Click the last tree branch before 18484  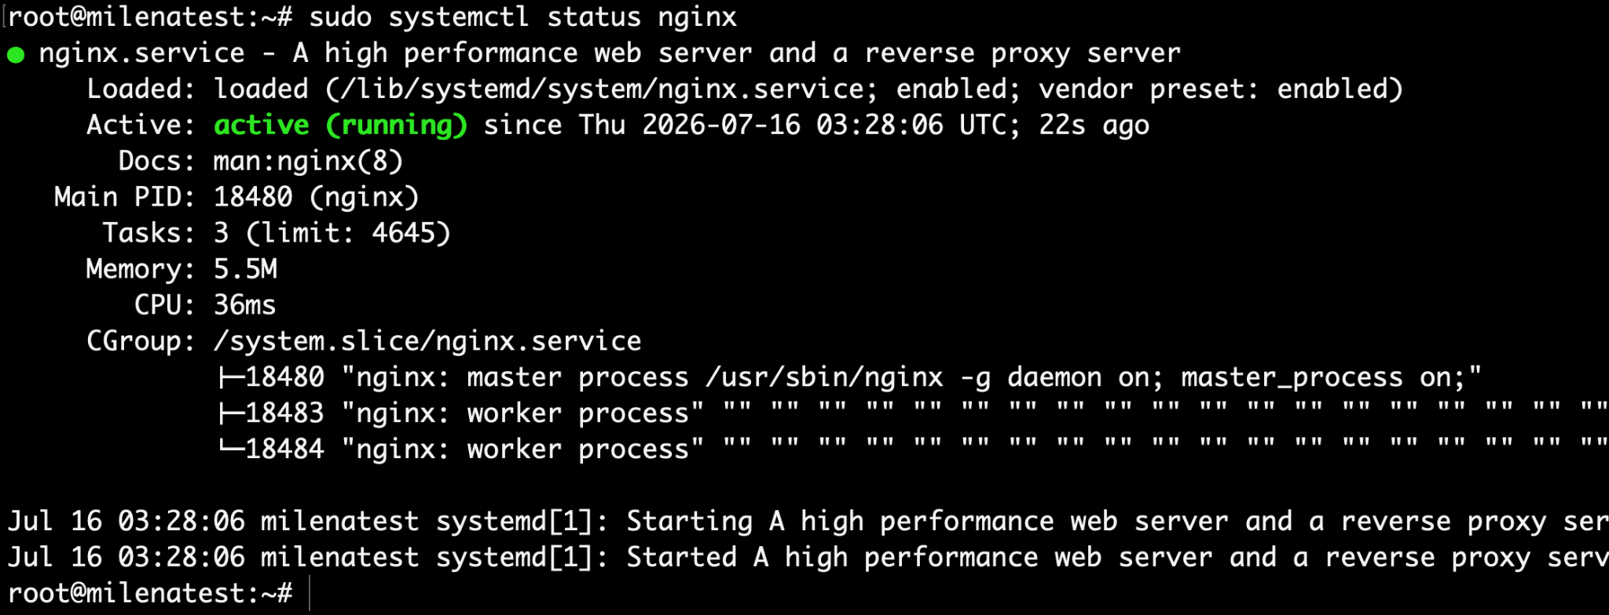click(x=231, y=448)
